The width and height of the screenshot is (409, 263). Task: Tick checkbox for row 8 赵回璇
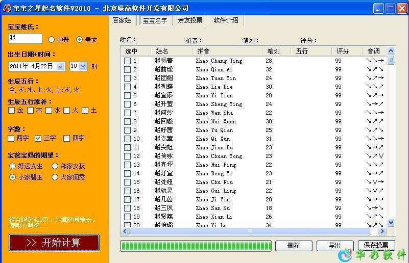127,122
